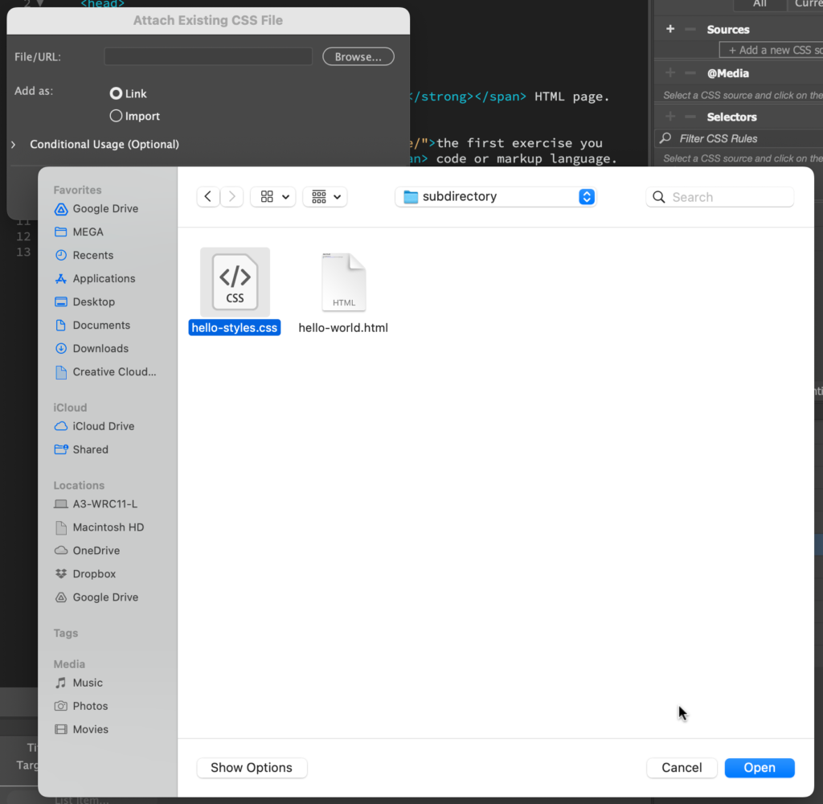This screenshot has height=804, width=823.
Task: Click the hello-styles.css file icon
Action: pos(235,283)
